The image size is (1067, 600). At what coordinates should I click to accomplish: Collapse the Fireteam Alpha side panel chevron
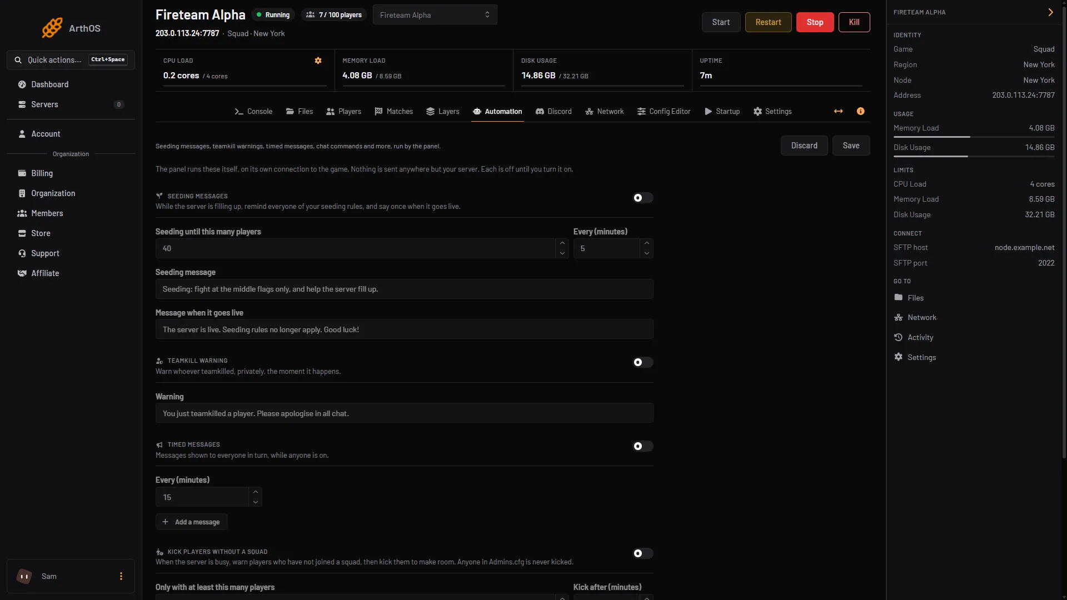(1050, 12)
